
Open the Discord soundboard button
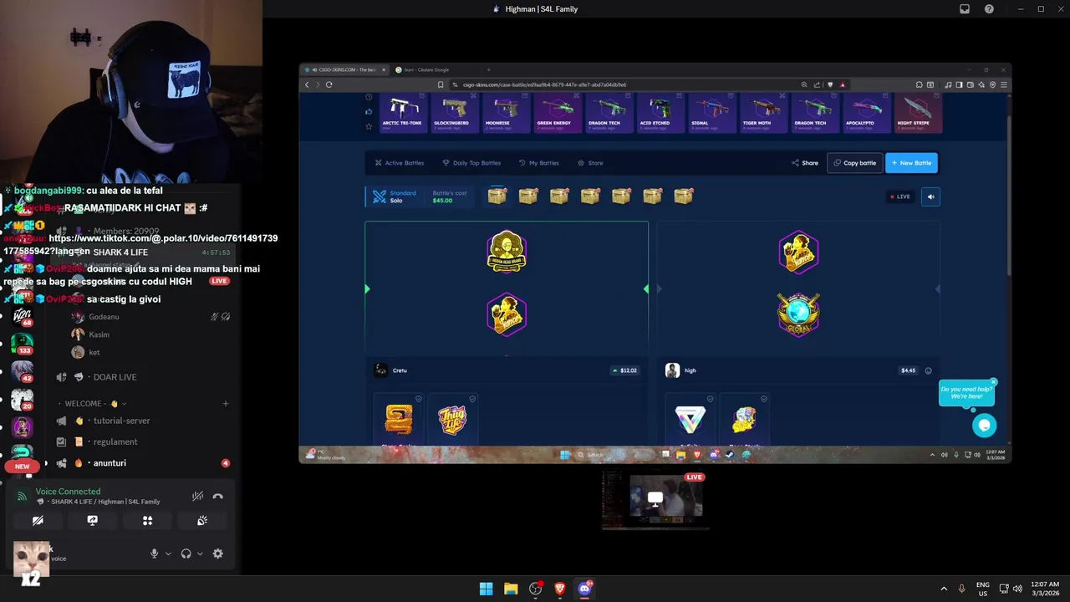(x=202, y=520)
